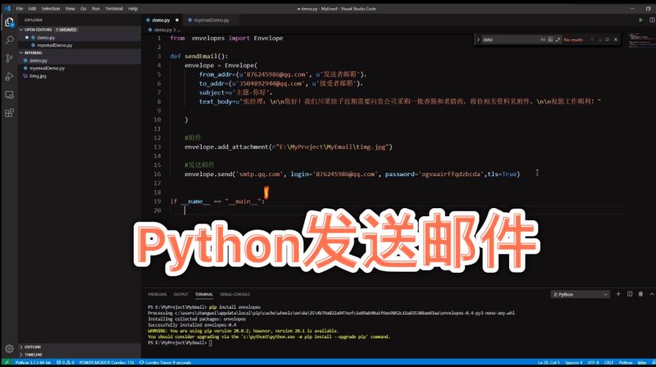Expand the replace field in the find widget
The height and width of the screenshot is (367, 656).
click(478, 39)
